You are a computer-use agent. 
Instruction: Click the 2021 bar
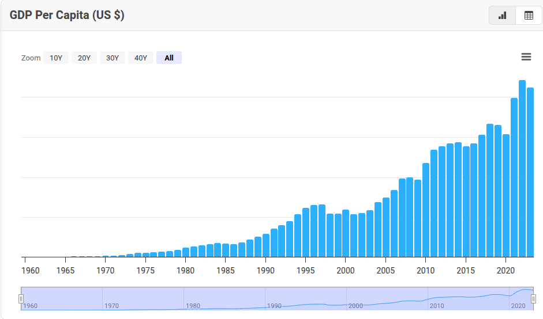(514, 178)
